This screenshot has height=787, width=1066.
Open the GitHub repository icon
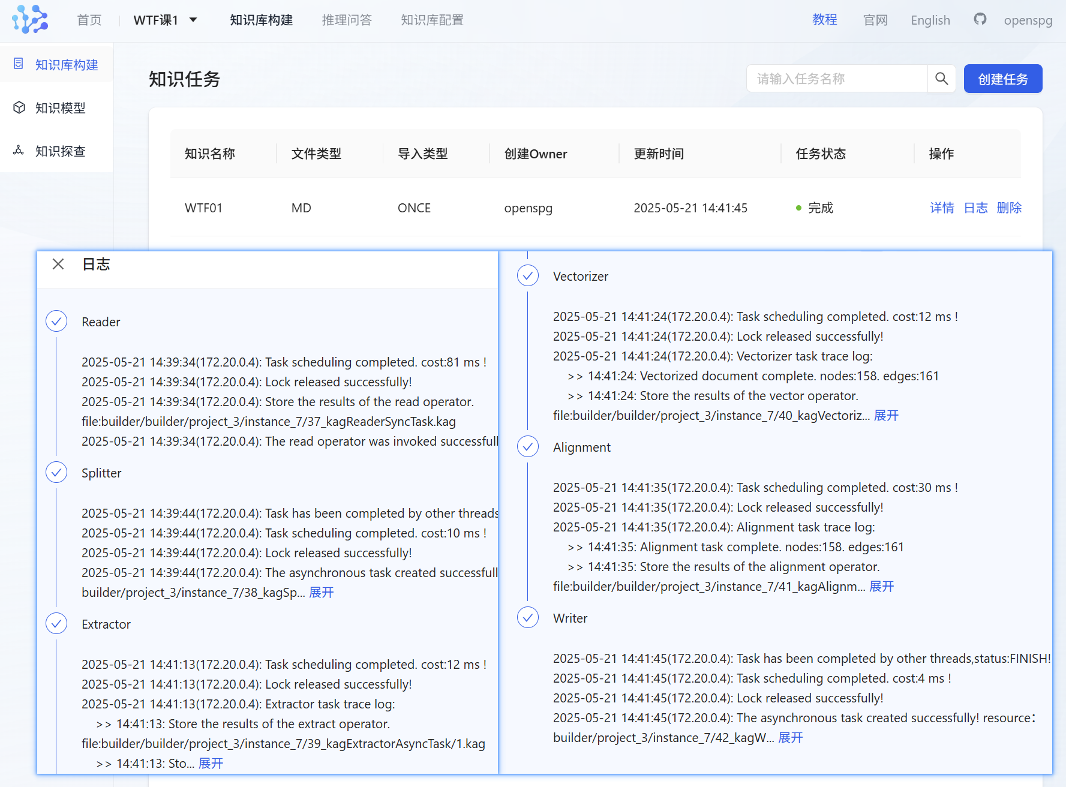click(980, 19)
